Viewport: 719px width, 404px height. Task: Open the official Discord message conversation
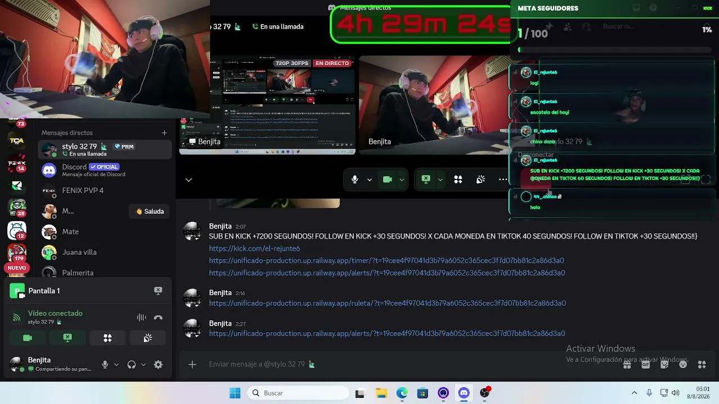(104, 170)
